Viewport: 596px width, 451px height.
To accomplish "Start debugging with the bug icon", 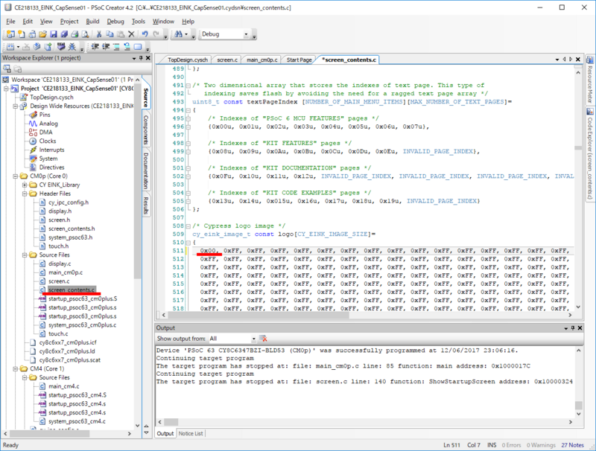I will pos(72,47).
